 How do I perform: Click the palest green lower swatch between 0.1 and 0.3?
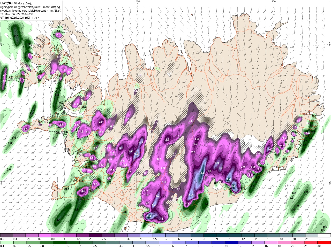click(x=6, y=242)
